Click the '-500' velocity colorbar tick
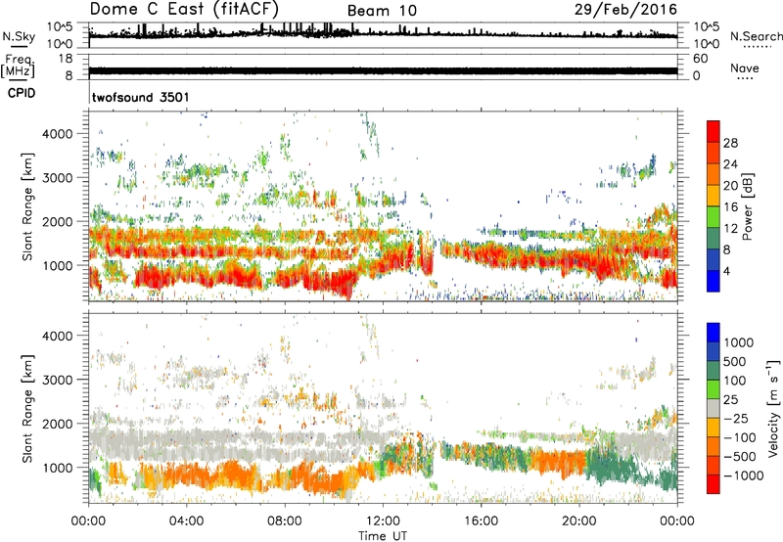This screenshot has height=542, width=783. [740, 456]
